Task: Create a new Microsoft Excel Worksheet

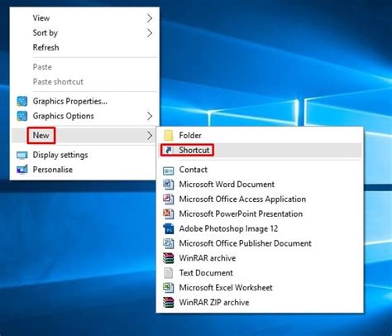Action: pos(260,287)
